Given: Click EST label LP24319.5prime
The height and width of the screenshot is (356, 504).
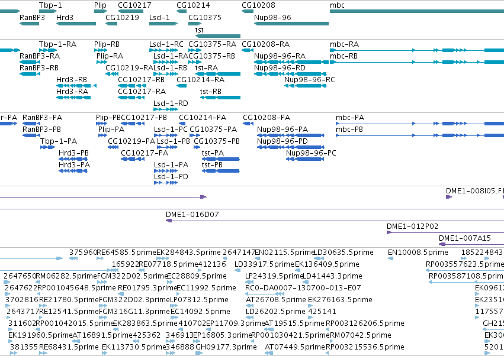Looking at the screenshot, I should (x=274, y=276).
